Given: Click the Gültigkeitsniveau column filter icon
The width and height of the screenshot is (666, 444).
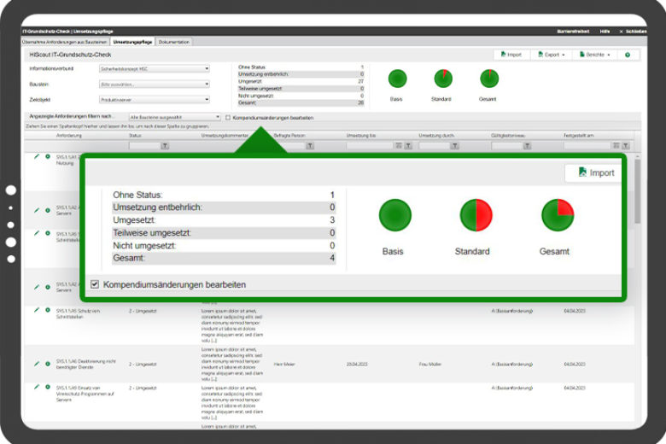Looking at the screenshot, I should tap(527, 146).
